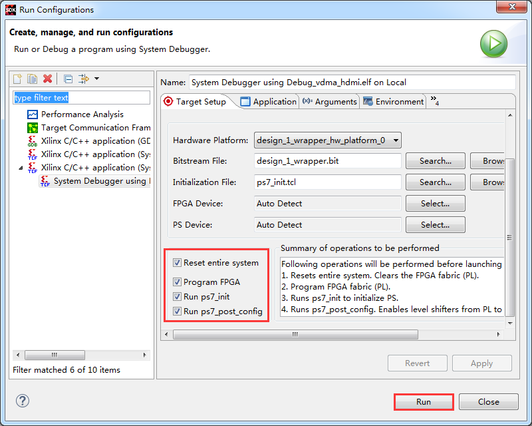Image resolution: width=532 pixels, height=426 pixels.
Task: Toggle Reset entire system checkbox
Action: tap(177, 263)
